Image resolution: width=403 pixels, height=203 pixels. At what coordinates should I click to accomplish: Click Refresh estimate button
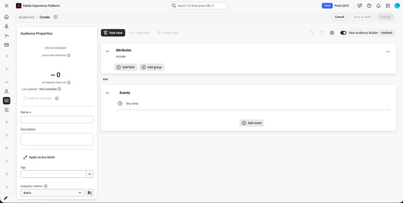[37, 99]
